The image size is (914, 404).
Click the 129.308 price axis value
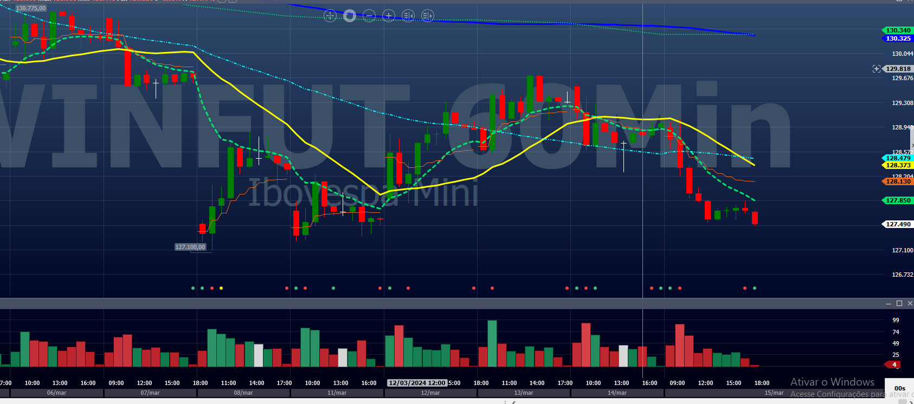pyautogui.click(x=903, y=103)
